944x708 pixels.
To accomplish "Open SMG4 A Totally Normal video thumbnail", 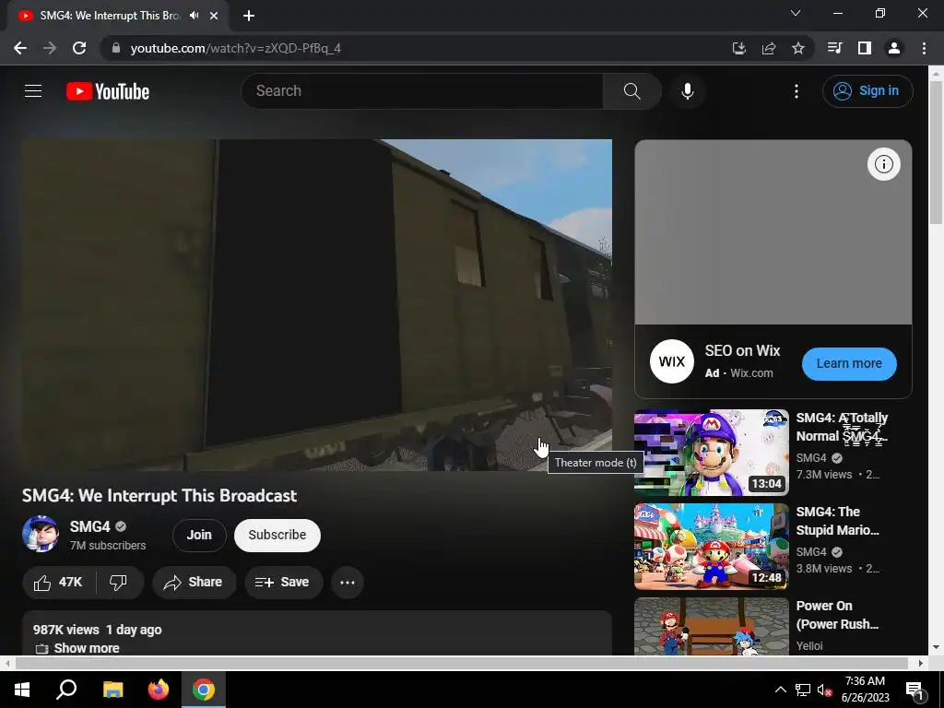I will click(x=711, y=453).
